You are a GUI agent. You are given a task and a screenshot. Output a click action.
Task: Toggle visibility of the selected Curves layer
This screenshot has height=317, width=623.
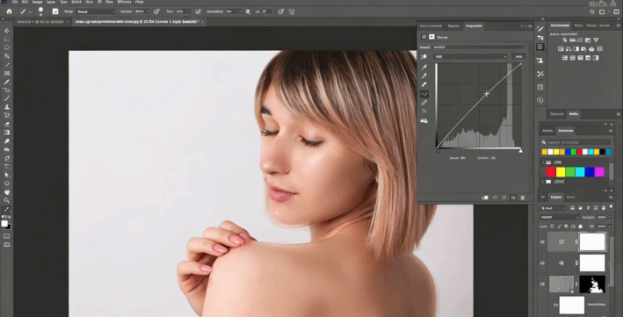(x=542, y=242)
